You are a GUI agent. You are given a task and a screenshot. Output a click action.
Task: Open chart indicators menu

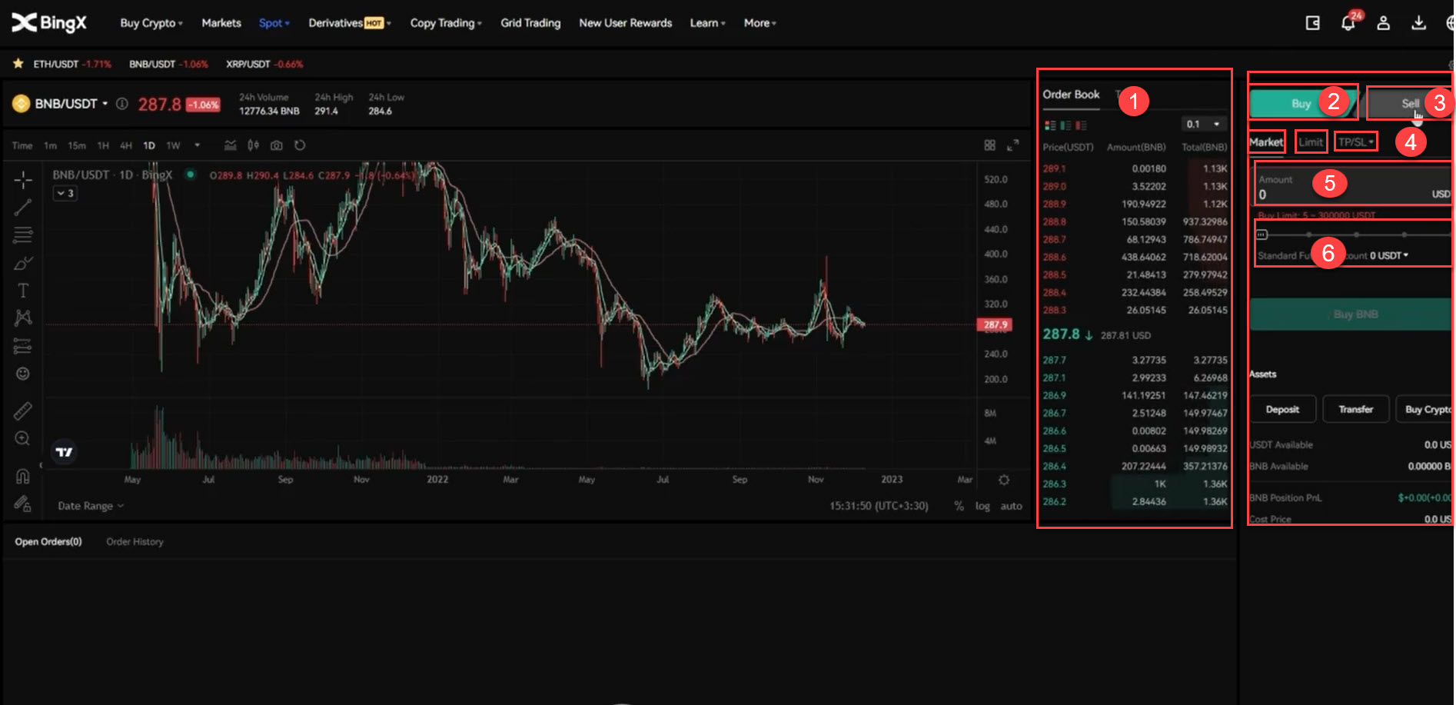(230, 145)
